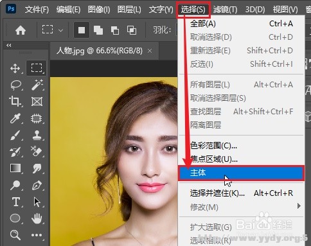Screen dimensions: 311x246
Task: Select the Smudge tool
Action: [37, 168]
